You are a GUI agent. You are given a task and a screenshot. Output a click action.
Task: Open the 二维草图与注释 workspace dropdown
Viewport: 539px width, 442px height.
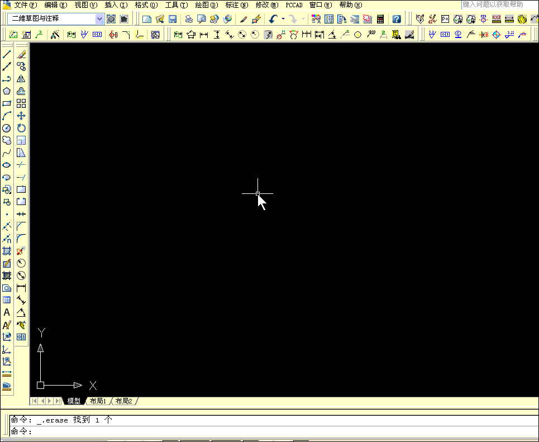[99, 18]
